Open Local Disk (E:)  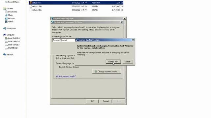pyautogui.click(x=14, y=45)
